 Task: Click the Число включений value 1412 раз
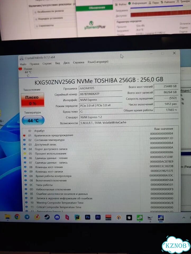coord(166,104)
